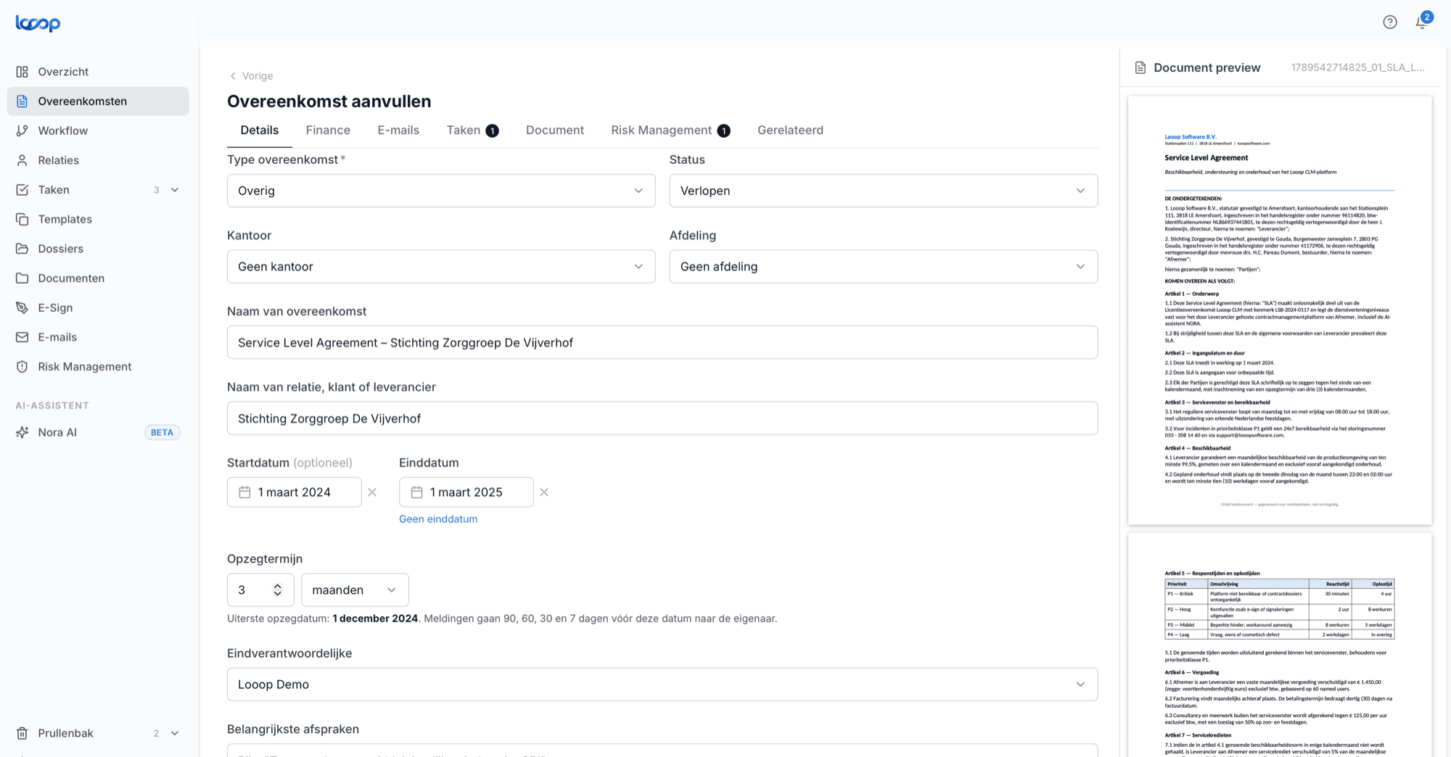1451x757 pixels.
Task: Go back via the Vorige link
Action: (251, 75)
